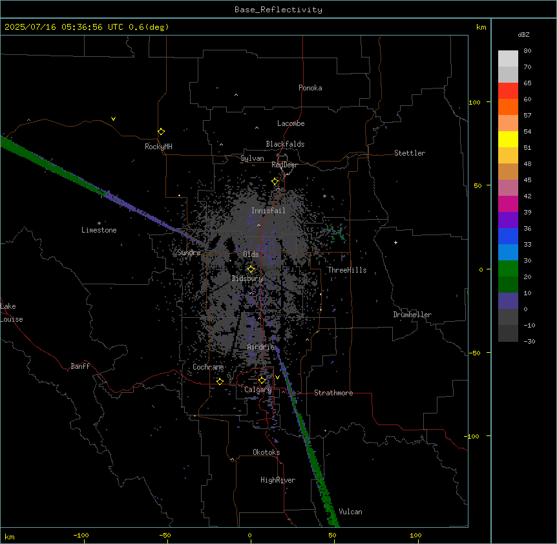Select the white plus marker north of Drumheller
This screenshot has height=544, width=557.
click(395, 242)
